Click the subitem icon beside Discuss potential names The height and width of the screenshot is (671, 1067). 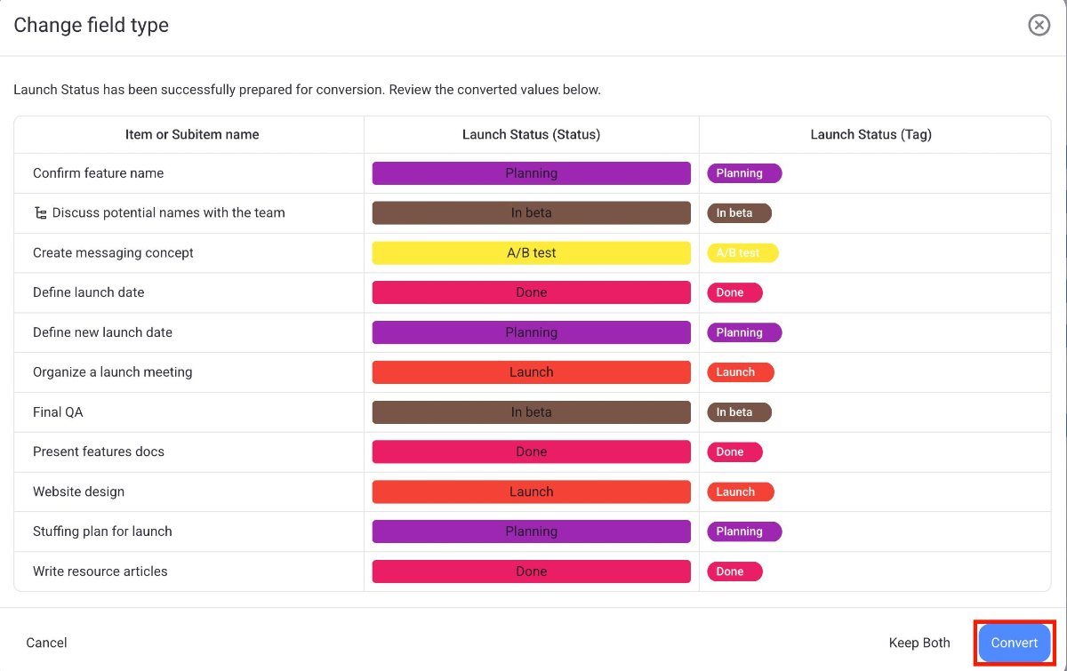40,213
